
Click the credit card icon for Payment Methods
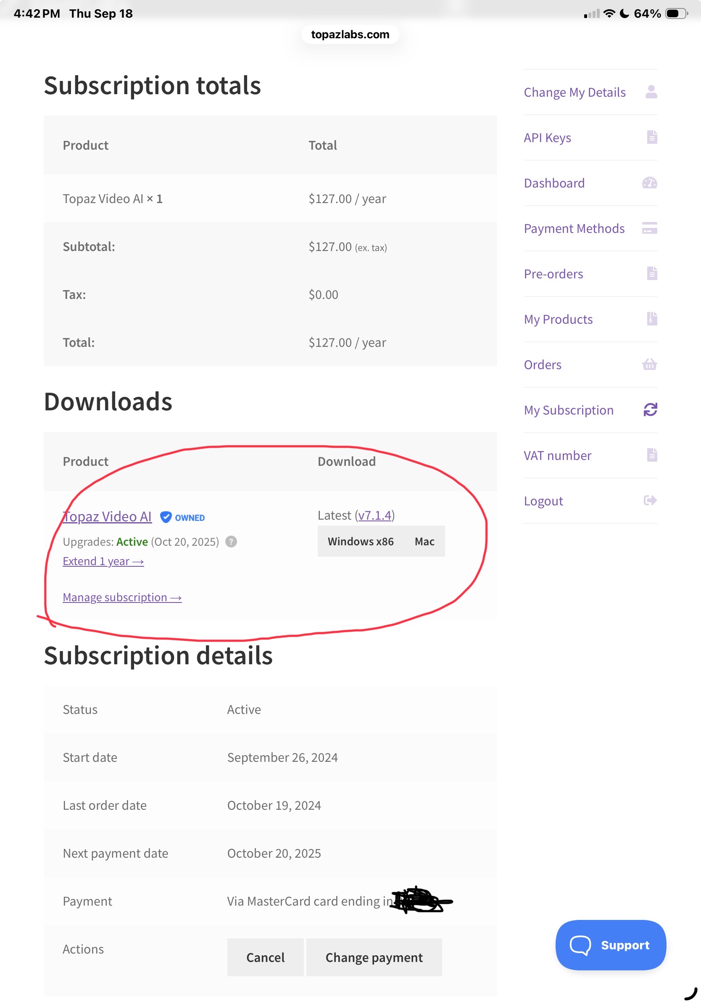[x=649, y=228]
